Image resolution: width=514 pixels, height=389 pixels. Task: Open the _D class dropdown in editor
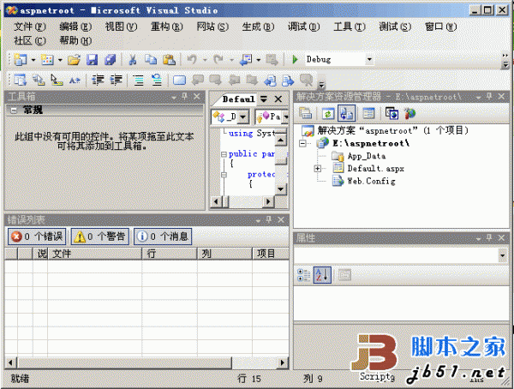[x=243, y=117]
